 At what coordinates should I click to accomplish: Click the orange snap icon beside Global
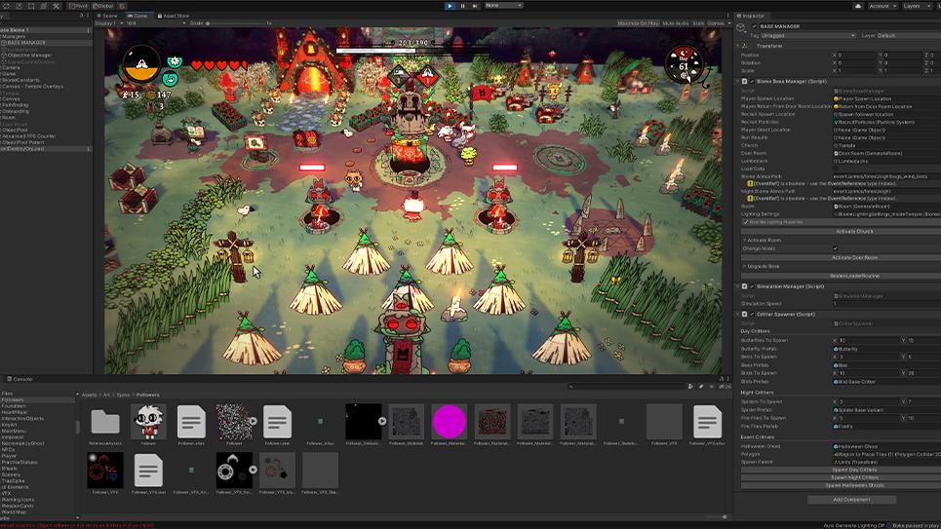click(122, 6)
